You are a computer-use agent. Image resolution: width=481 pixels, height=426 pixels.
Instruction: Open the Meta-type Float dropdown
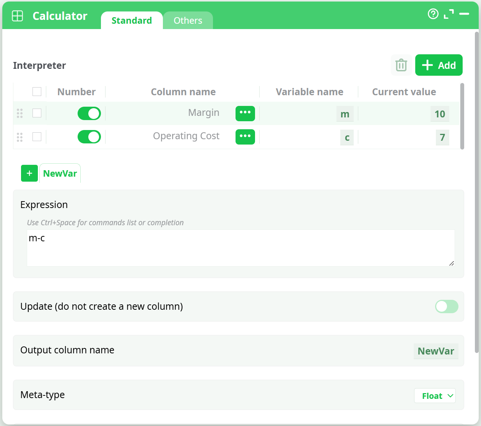[435, 396]
